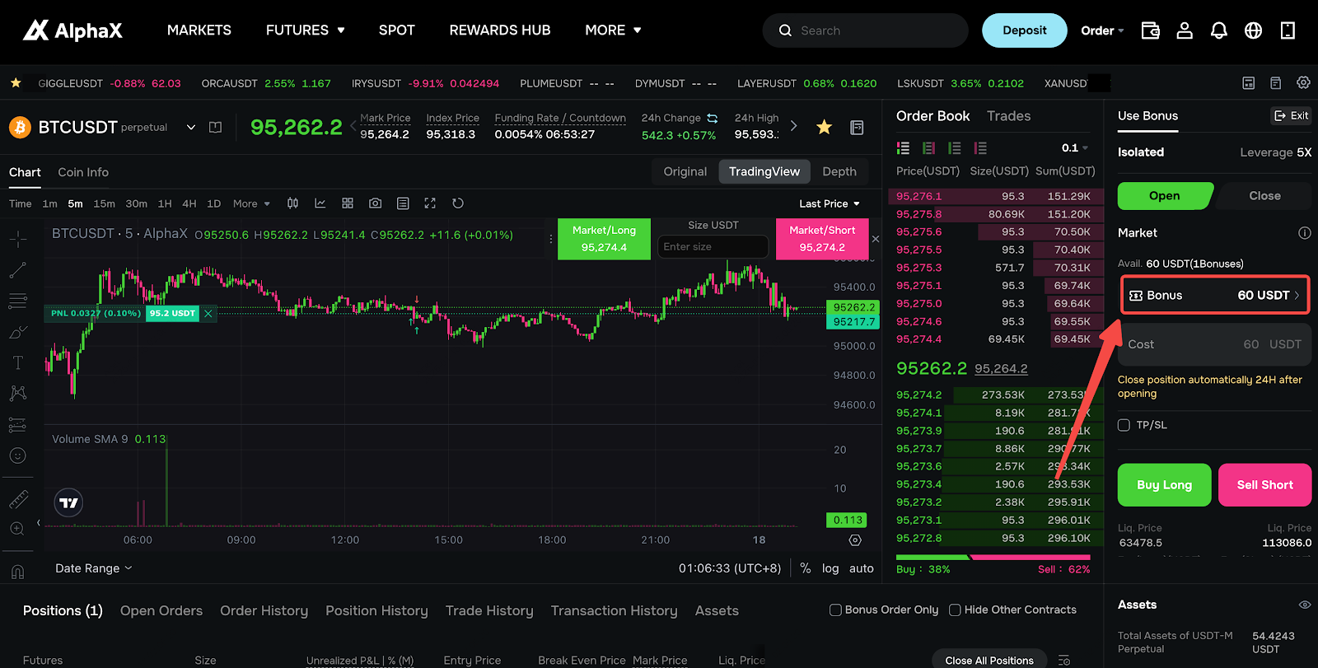Click the Buy Long button

(1165, 485)
